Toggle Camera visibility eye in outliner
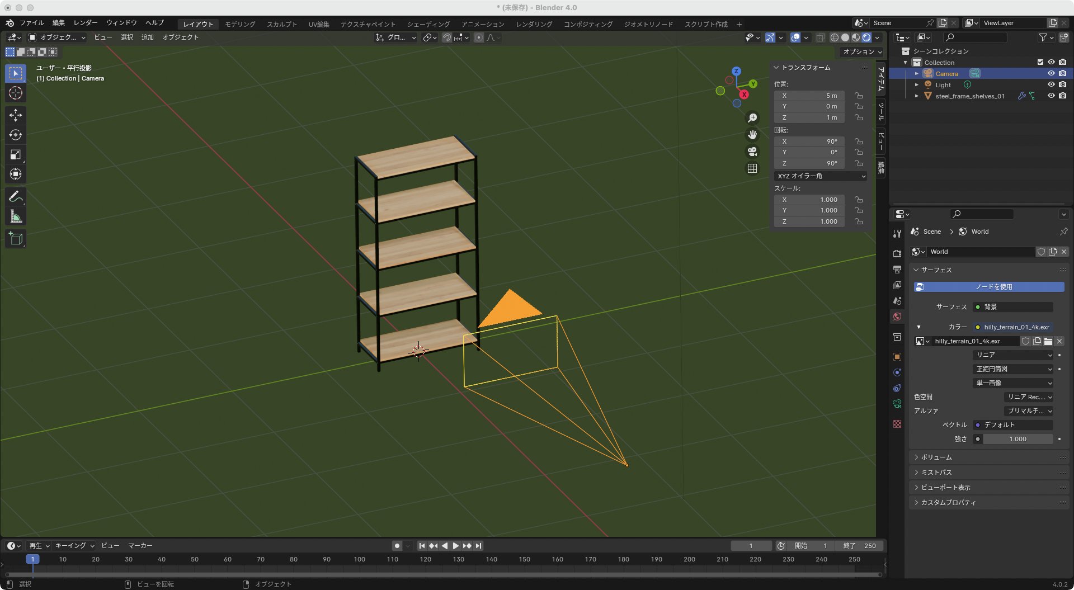The image size is (1074, 590). coord(1051,73)
